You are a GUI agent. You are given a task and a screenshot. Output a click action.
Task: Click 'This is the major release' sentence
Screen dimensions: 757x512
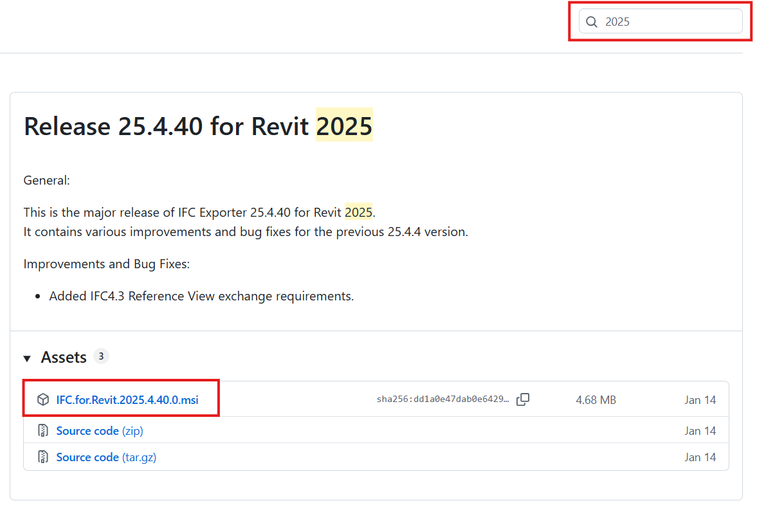[199, 212]
